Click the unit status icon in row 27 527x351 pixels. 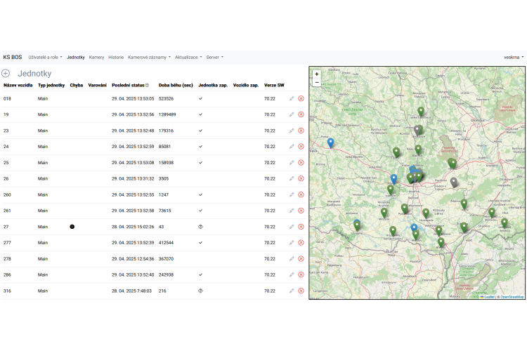click(x=200, y=227)
